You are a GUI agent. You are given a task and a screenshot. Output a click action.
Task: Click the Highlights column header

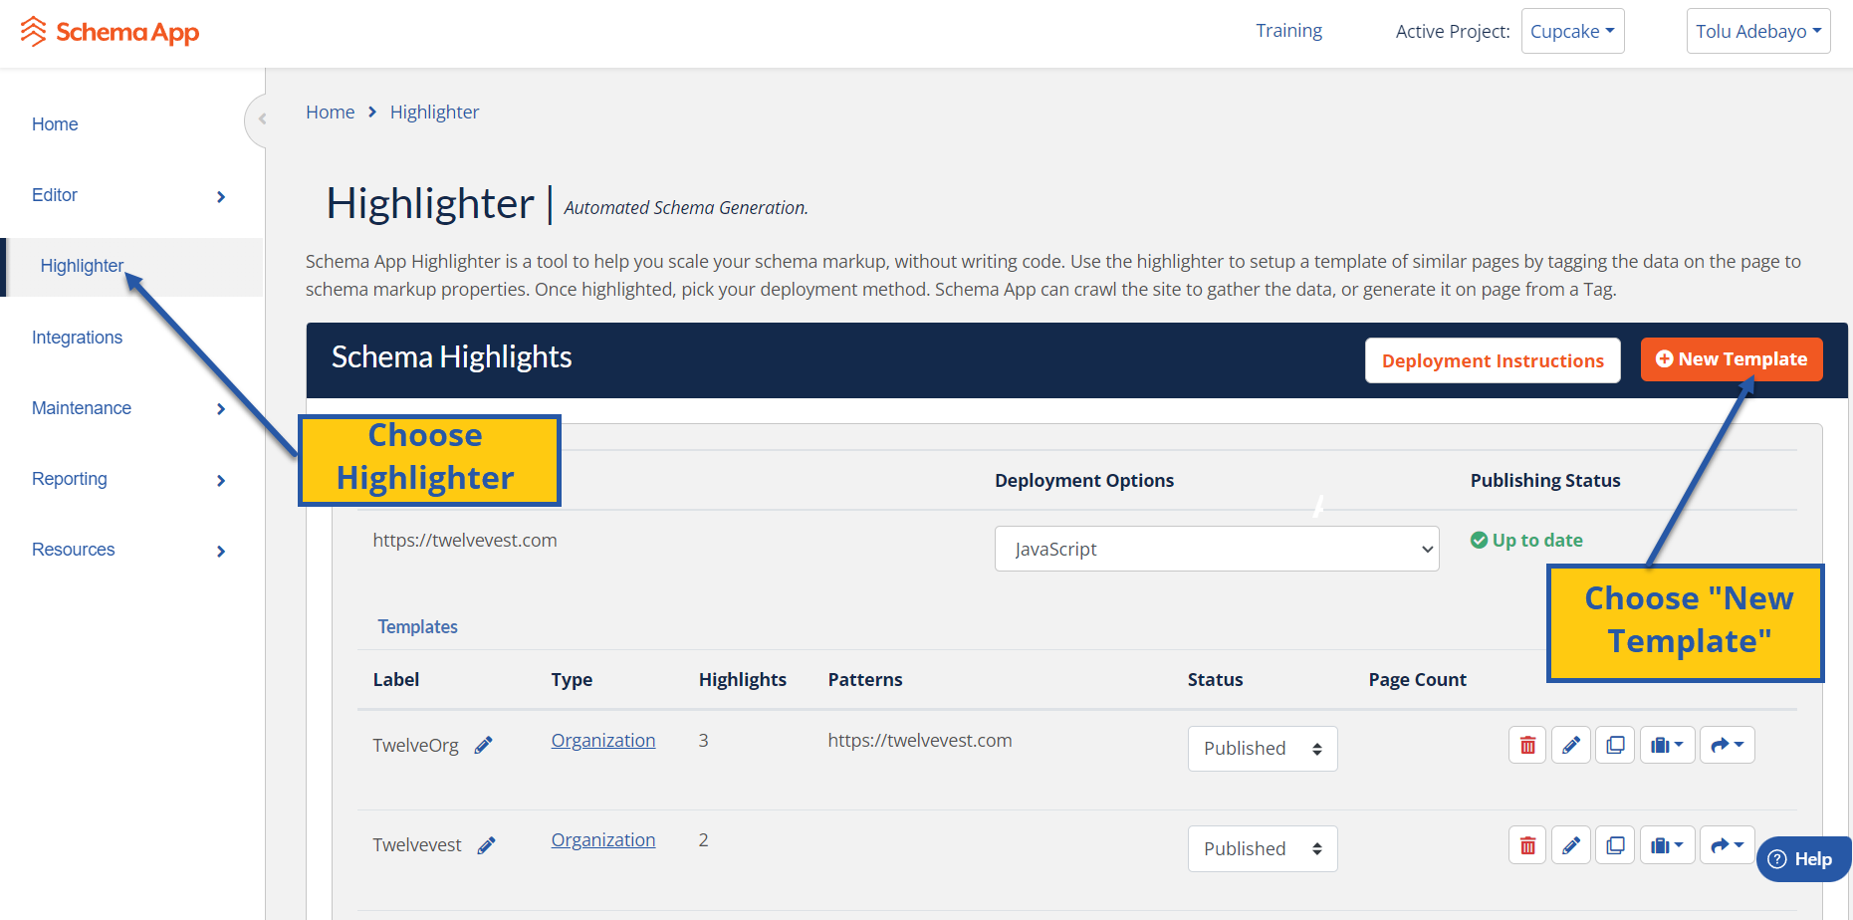tap(743, 679)
